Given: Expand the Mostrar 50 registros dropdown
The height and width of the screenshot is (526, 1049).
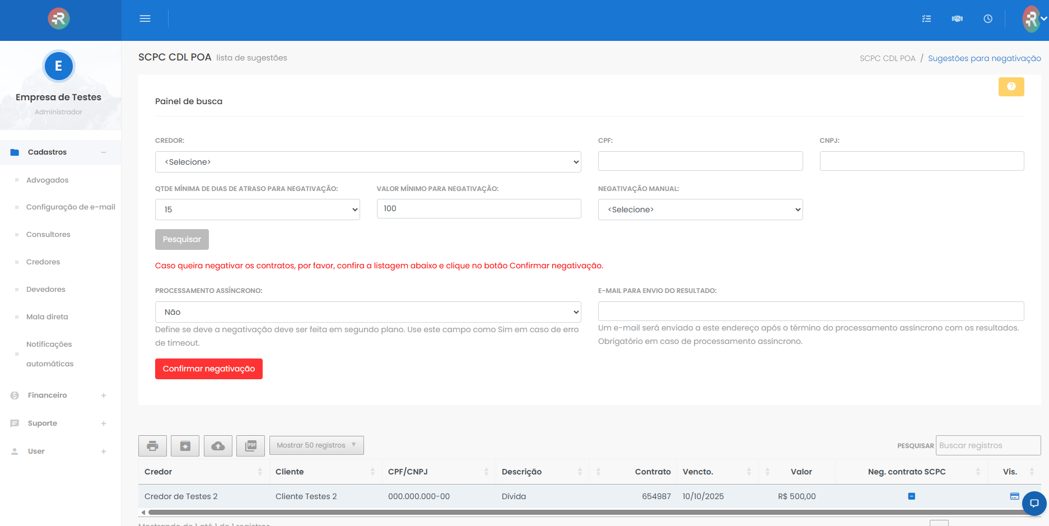Looking at the screenshot, I should click(x=316, y=445).
